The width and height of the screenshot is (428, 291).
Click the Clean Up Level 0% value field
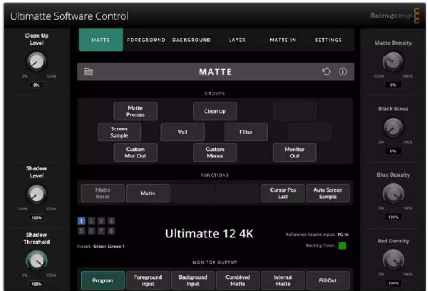pos(36,85)
